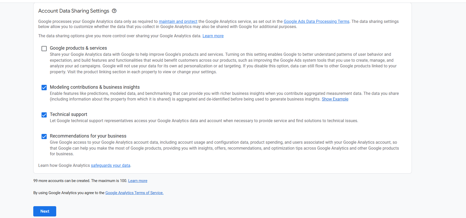
Task: Click Learn more about data sharing options
Action: click(213, 36)
